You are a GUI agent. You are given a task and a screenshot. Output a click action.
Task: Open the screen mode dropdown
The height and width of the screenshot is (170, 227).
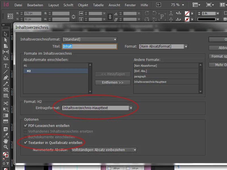(210, 5)
